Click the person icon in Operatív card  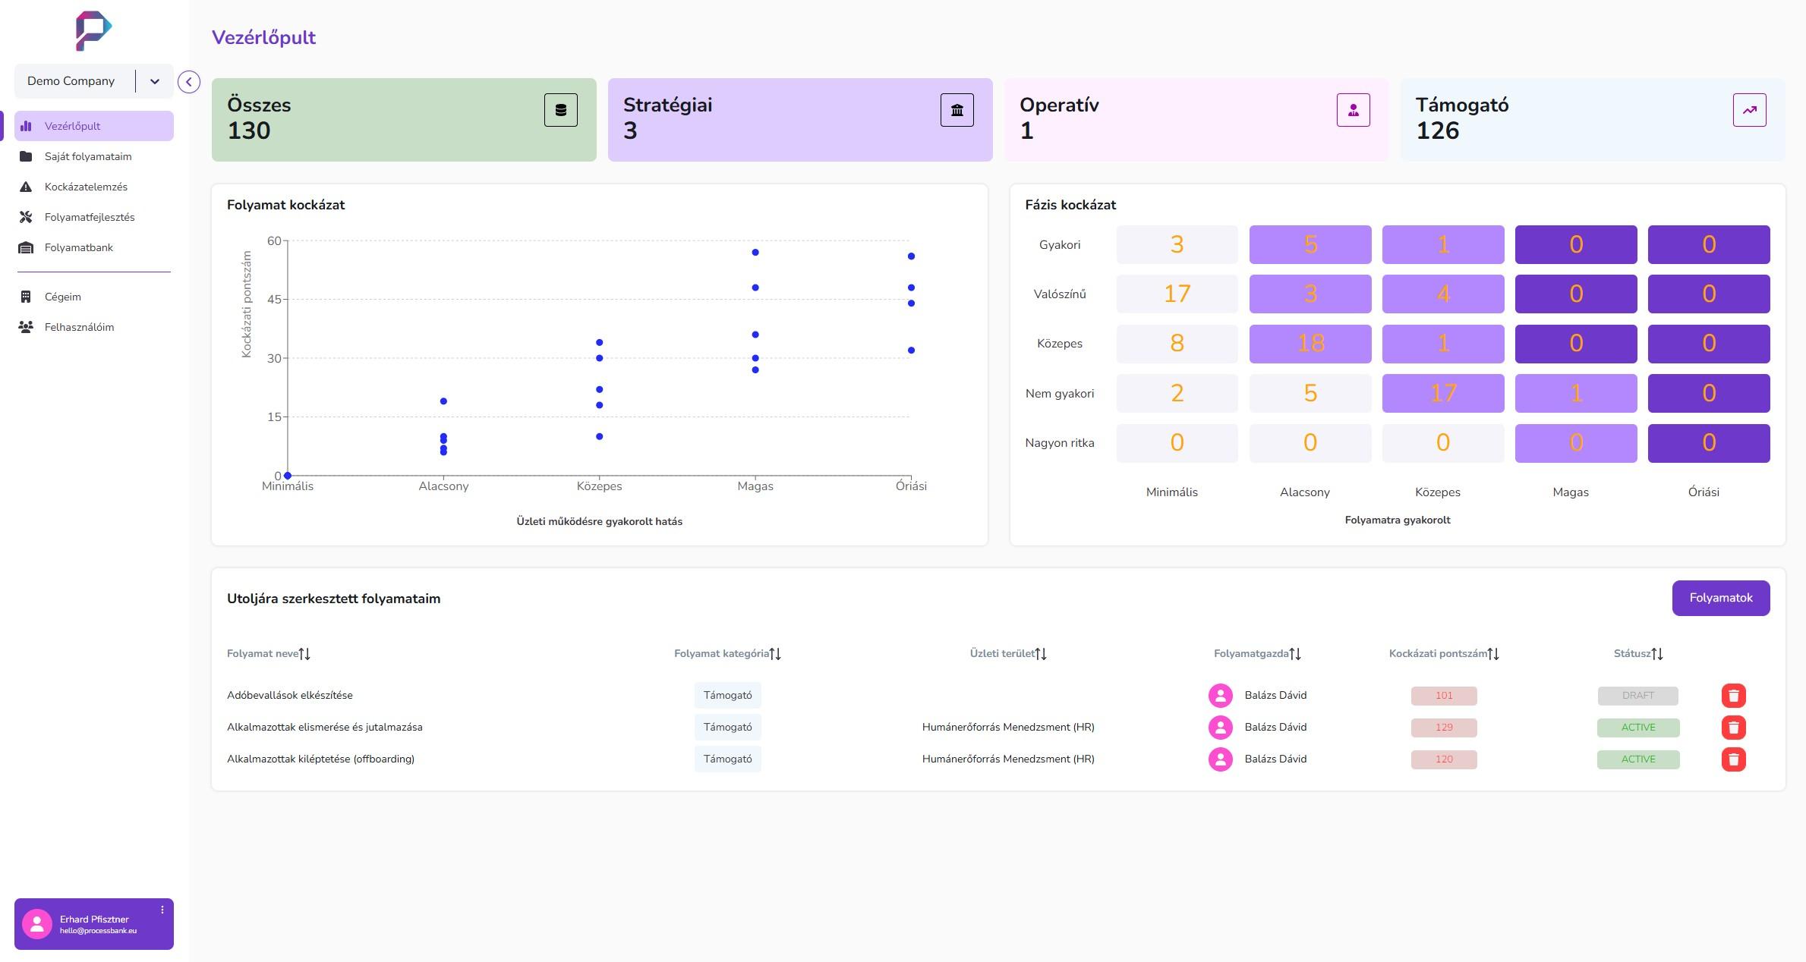coord(1353,110)
